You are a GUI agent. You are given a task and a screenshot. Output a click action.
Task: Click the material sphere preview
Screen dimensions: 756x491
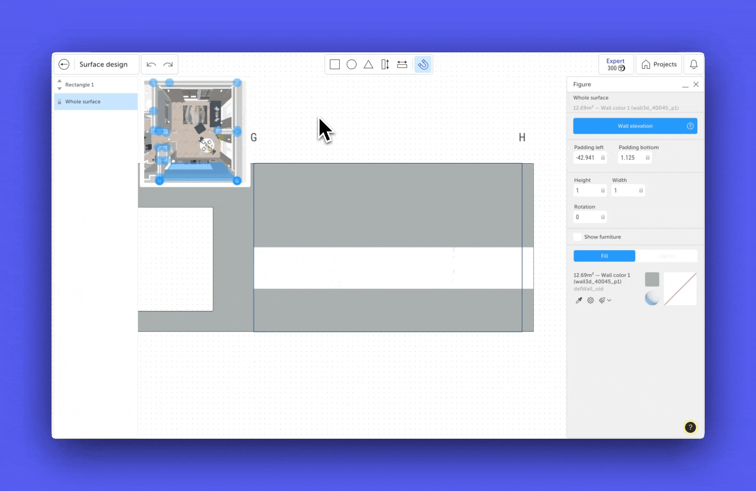click(652, 298)
